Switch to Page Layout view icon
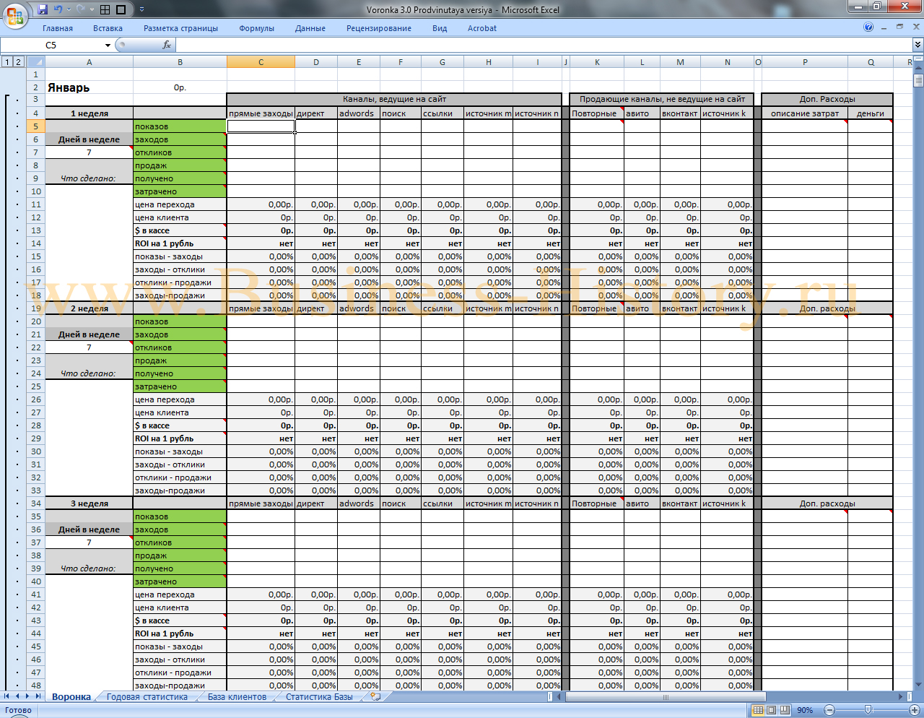The height and width of the screenshot is (718, 924). coord(771,710)
